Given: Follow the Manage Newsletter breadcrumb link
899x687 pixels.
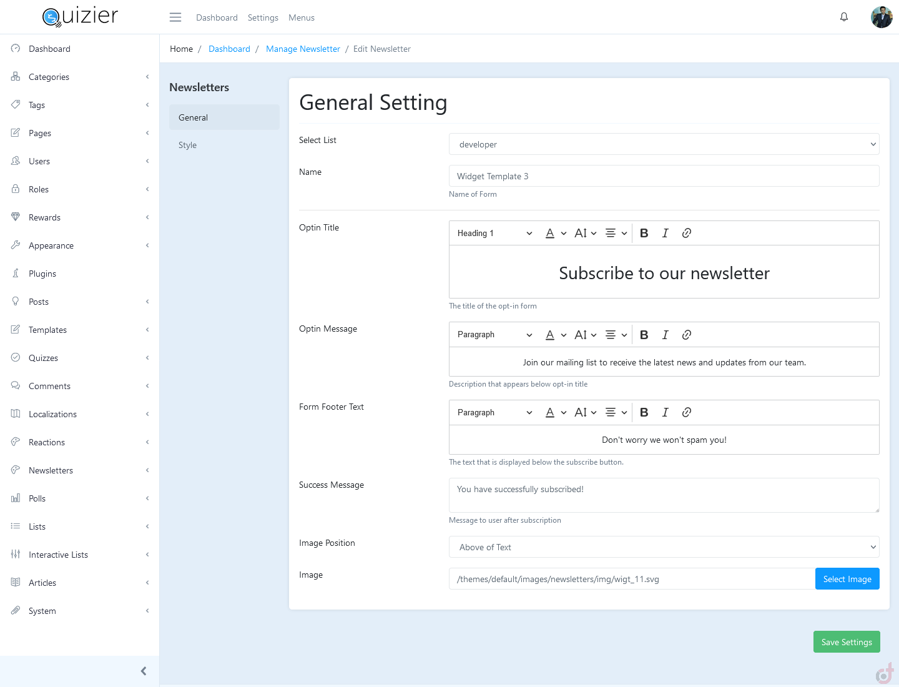Looking at the screenshot, I should pos(303,49).
